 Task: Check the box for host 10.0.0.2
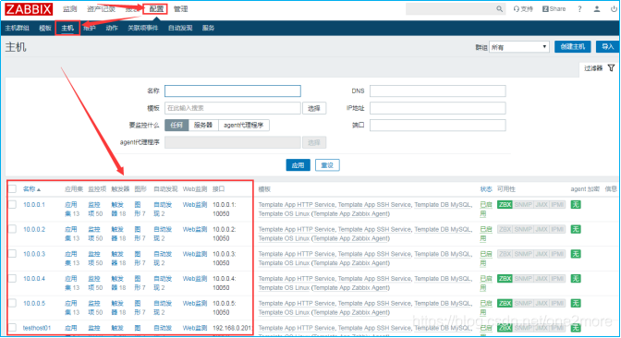pyautogui.click(x=13, y=229)
